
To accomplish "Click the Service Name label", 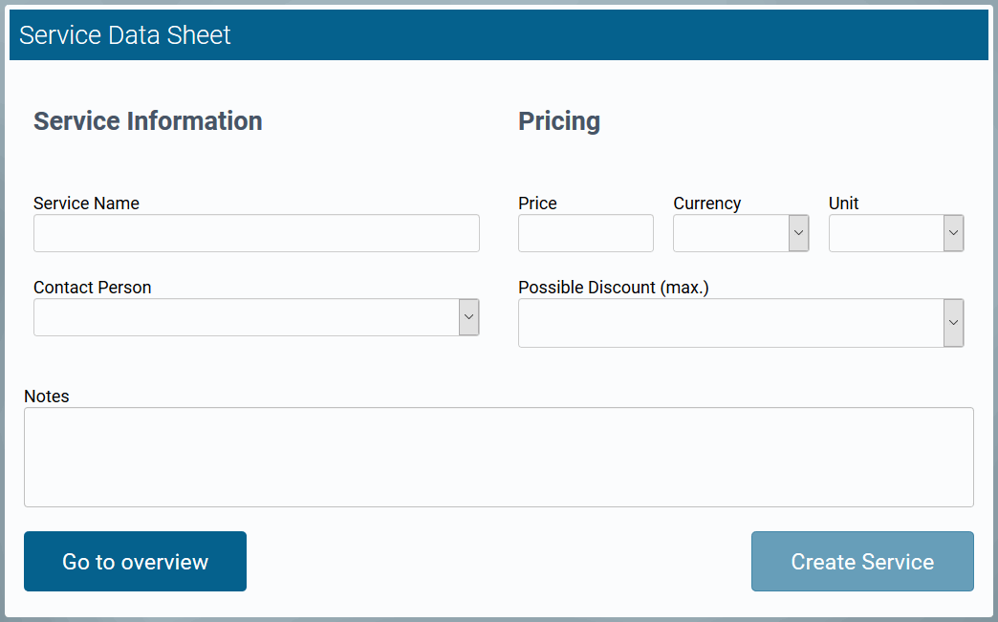I will click(86, 204).
